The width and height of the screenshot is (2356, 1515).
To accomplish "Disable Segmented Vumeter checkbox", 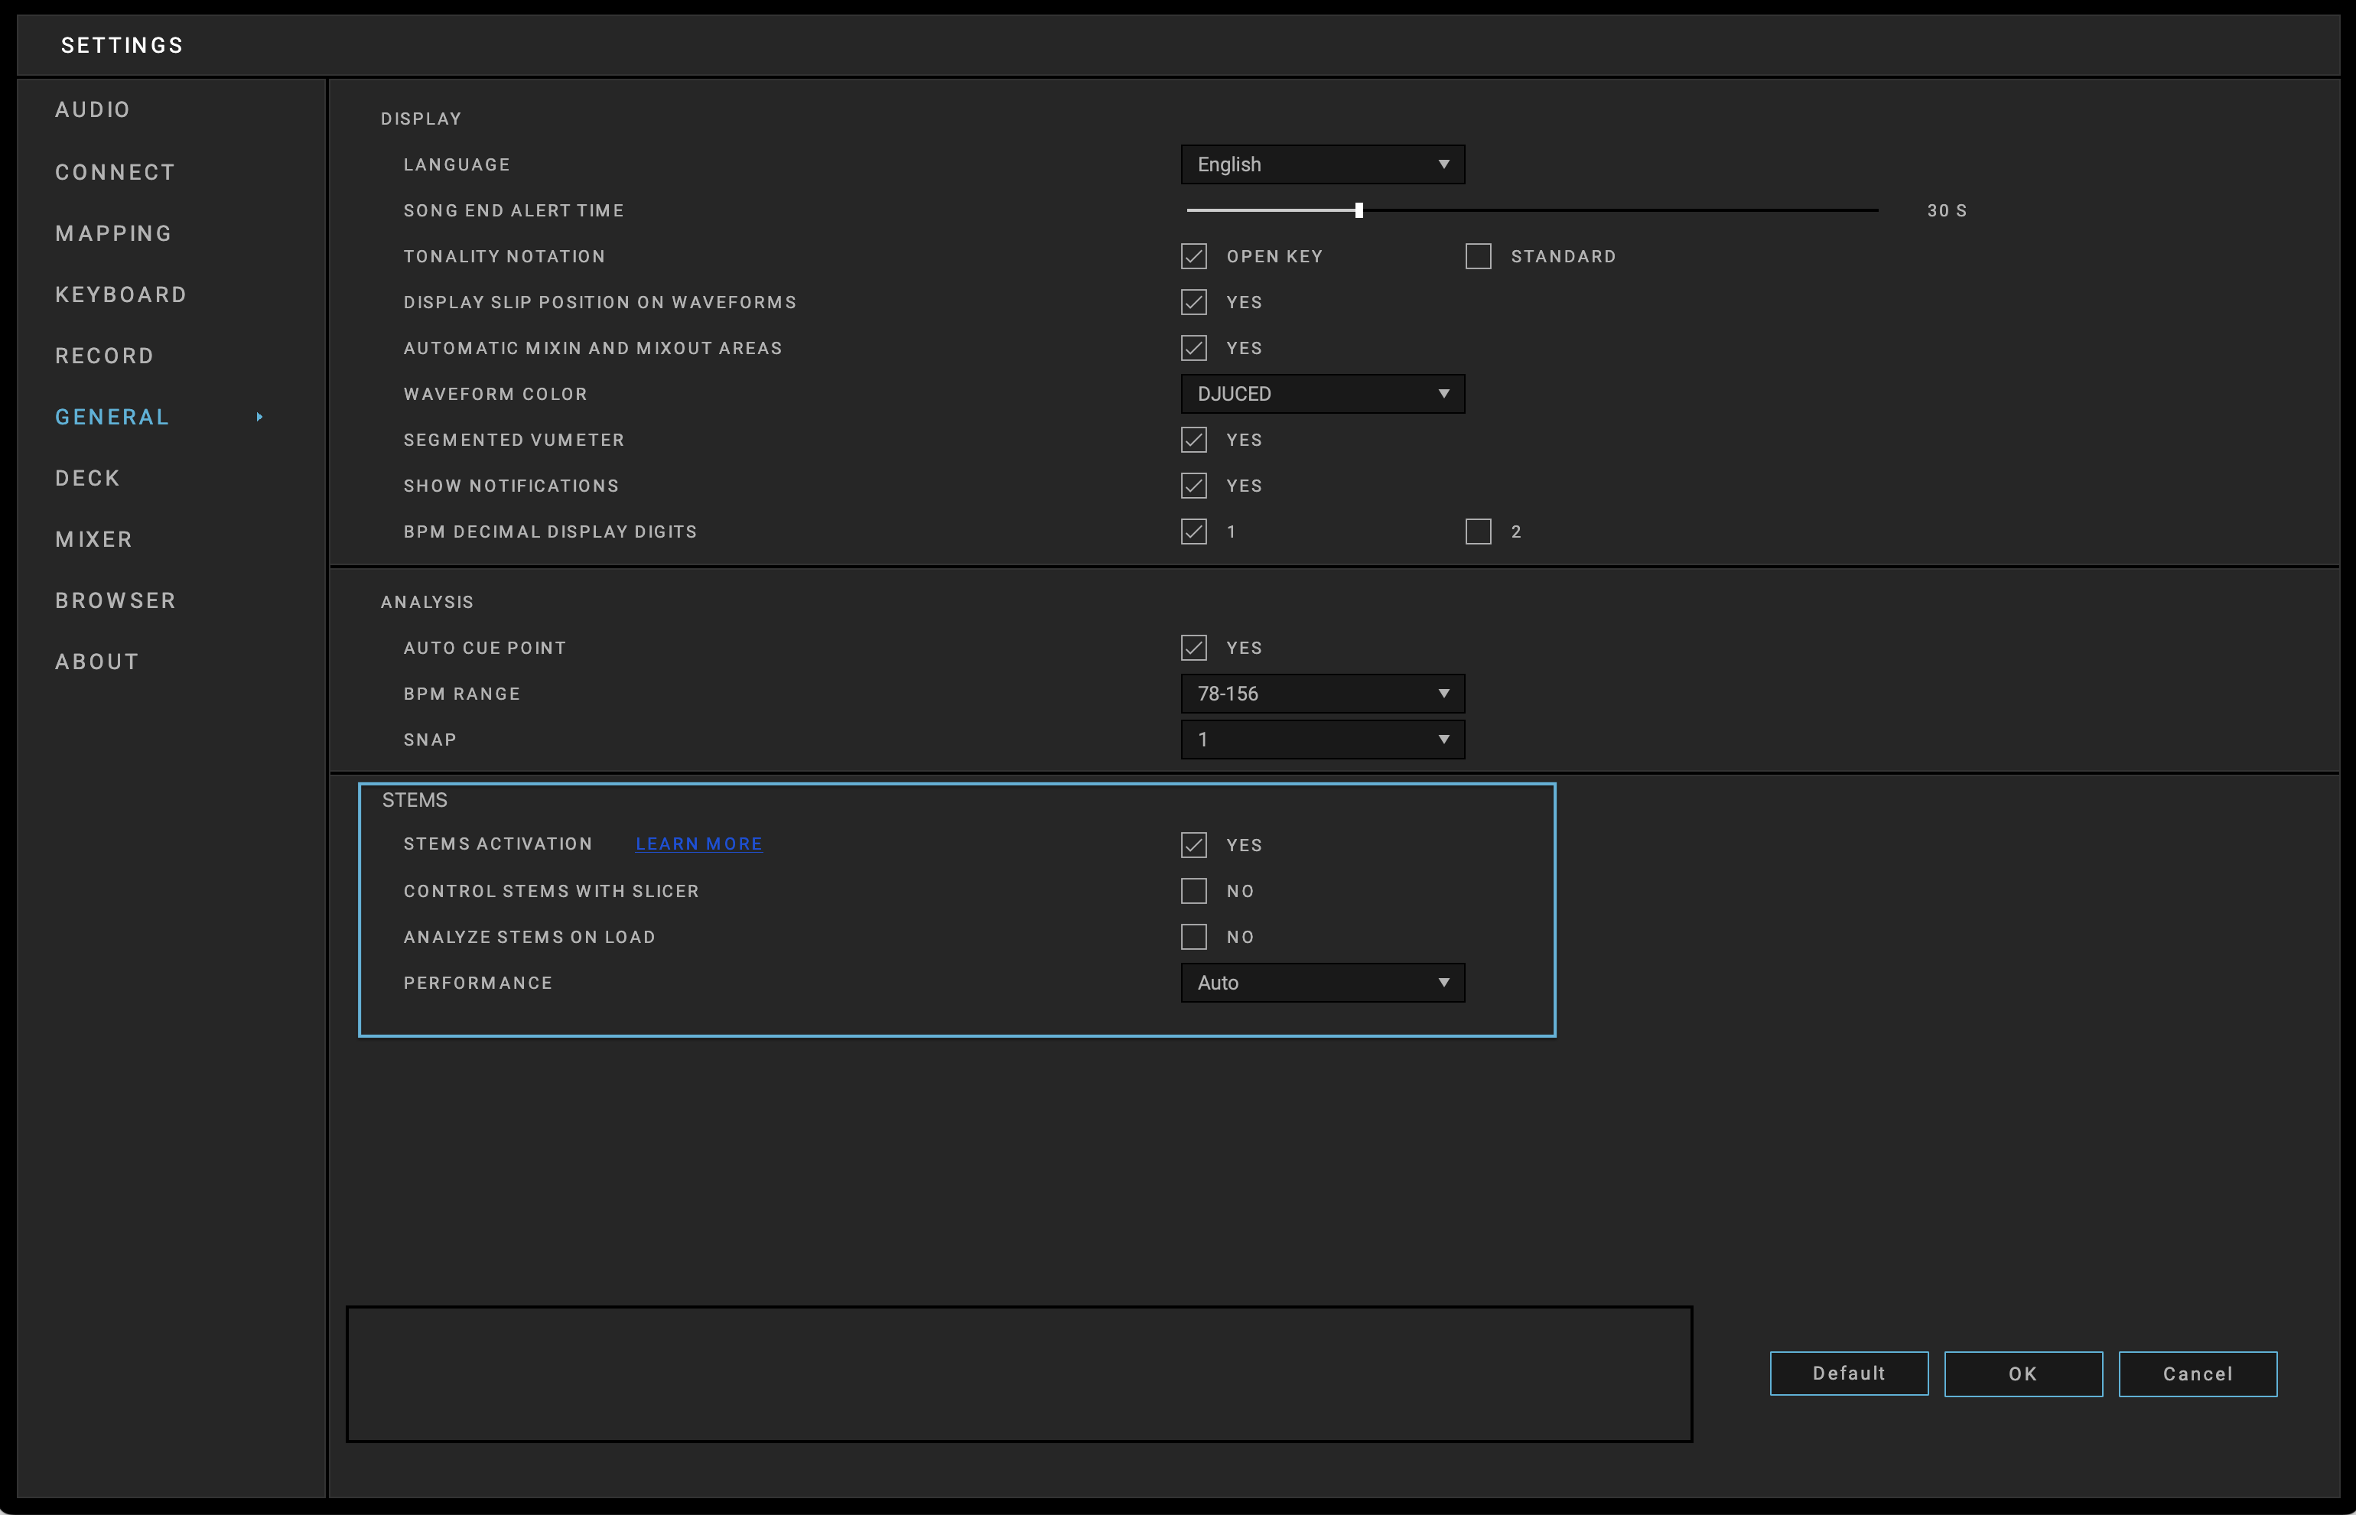I will [x=1194, y=440].
